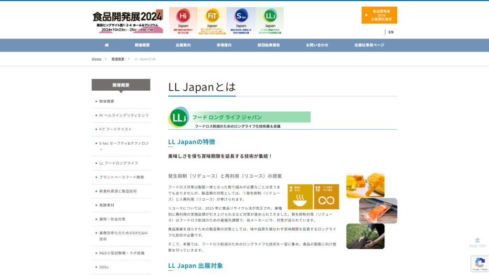This screenshot has height=275, width=489.
Task: Click the 発生抑制（リデュース）と再利用 subheading
Action: point(225,176)
